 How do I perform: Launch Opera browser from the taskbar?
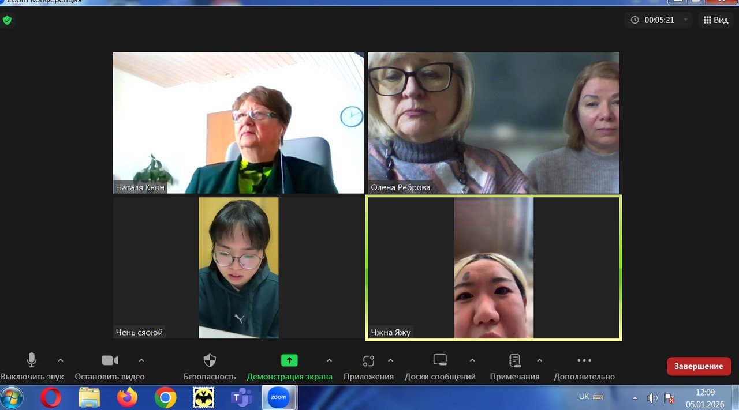pyautogui.click(x=51, y=397)
